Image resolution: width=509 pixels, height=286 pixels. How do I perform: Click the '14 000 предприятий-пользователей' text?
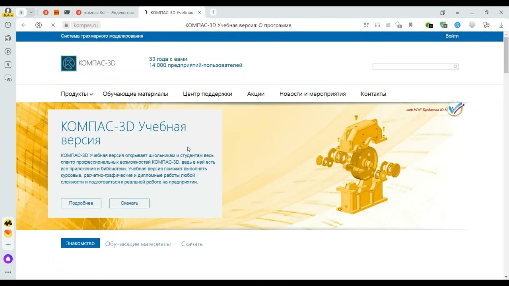[196, 66]
